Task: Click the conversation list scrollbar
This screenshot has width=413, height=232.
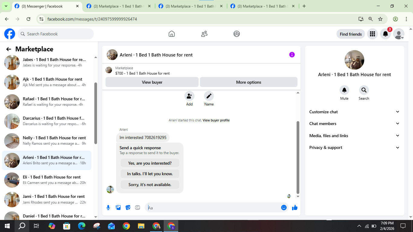Action: (x=96, y=113)
